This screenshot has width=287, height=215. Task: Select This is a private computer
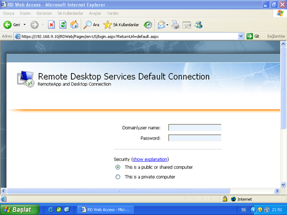118,177
